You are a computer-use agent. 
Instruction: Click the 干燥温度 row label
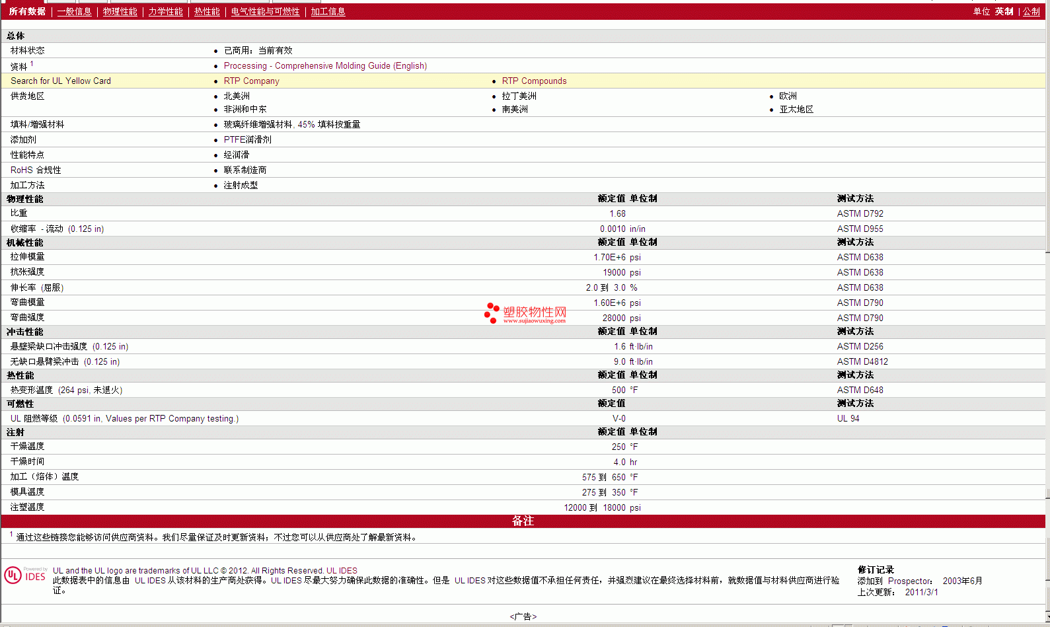pos(28,446)
